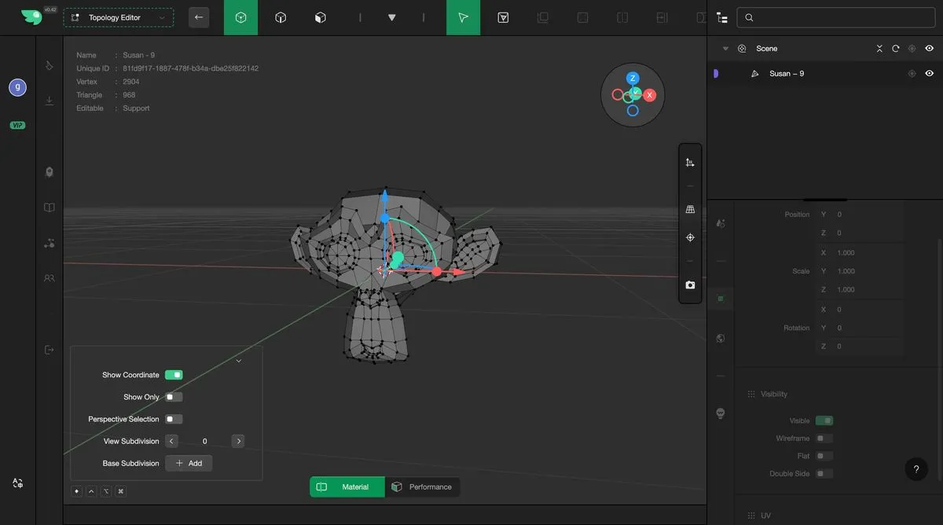943x525 pixels.
Task: Select the Material tab
Action: coord(347,487)
